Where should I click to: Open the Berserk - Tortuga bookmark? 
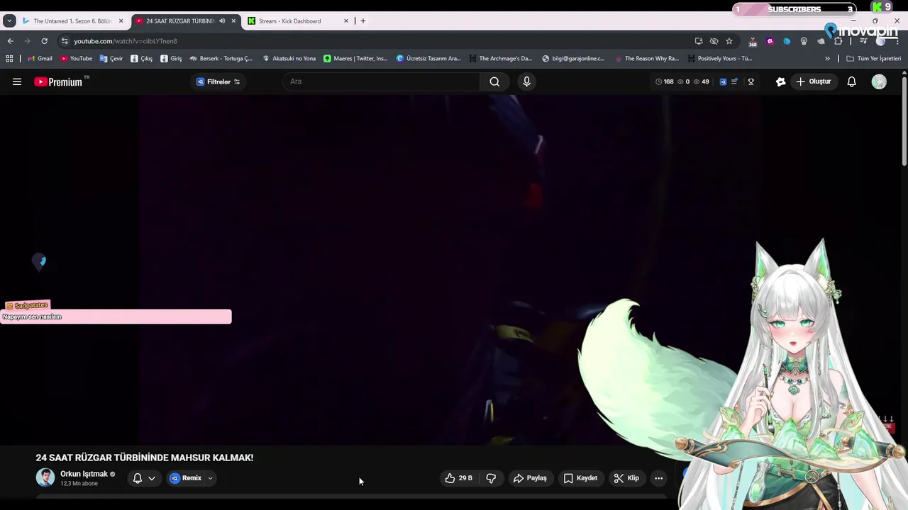(221, 59)
